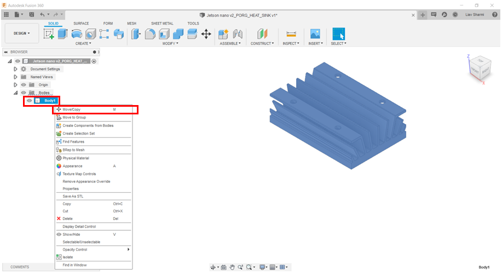
Task: Choose Appearance from context menu
Action: click(x=94, y=166)
